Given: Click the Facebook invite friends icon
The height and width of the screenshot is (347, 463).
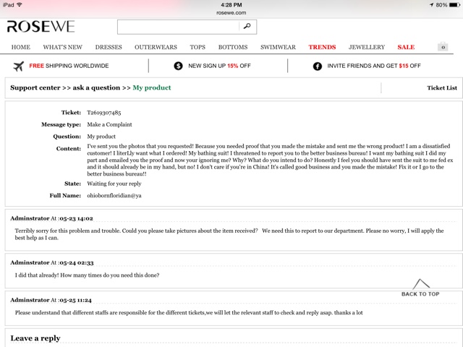Looking at the screenshot, I should tap(318, 66).
